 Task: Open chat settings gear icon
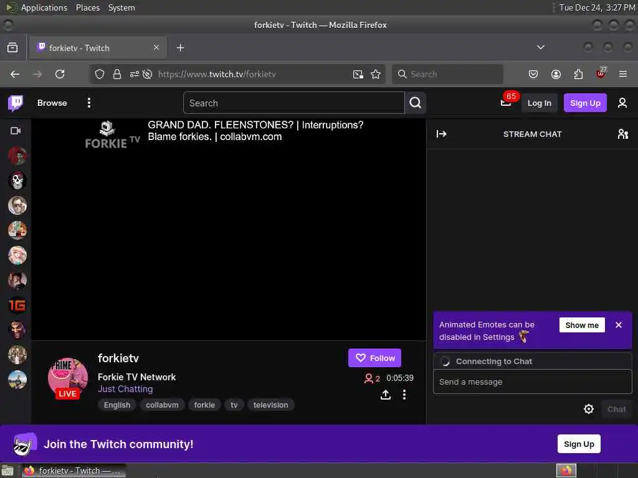(x=588, y=409)
